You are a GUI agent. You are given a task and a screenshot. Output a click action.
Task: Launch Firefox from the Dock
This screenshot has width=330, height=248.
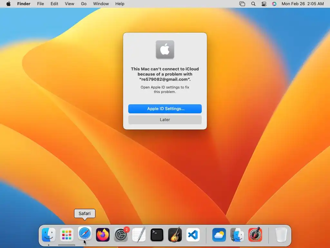(x=103, y=235)
